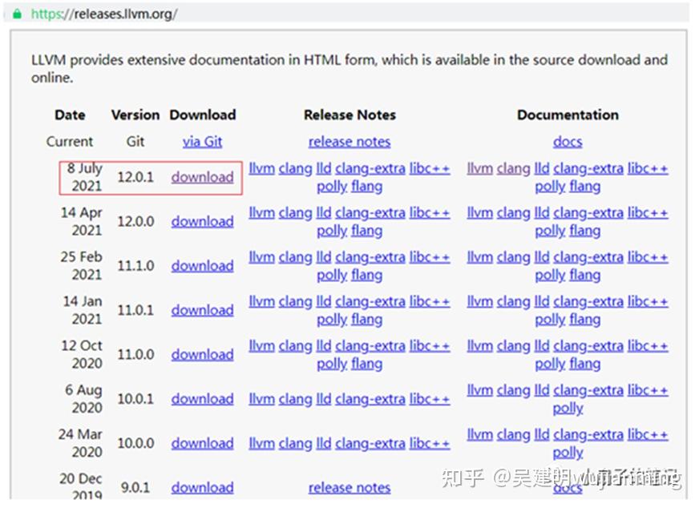Open llvm release notes for 12.0.0

pos(261,212)
